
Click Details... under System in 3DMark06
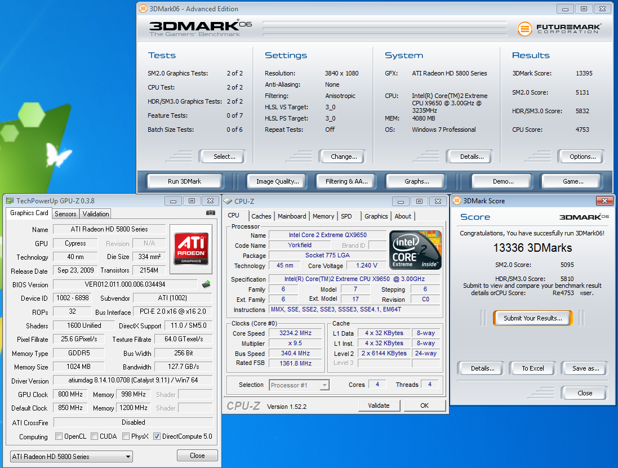pos(472,157)
